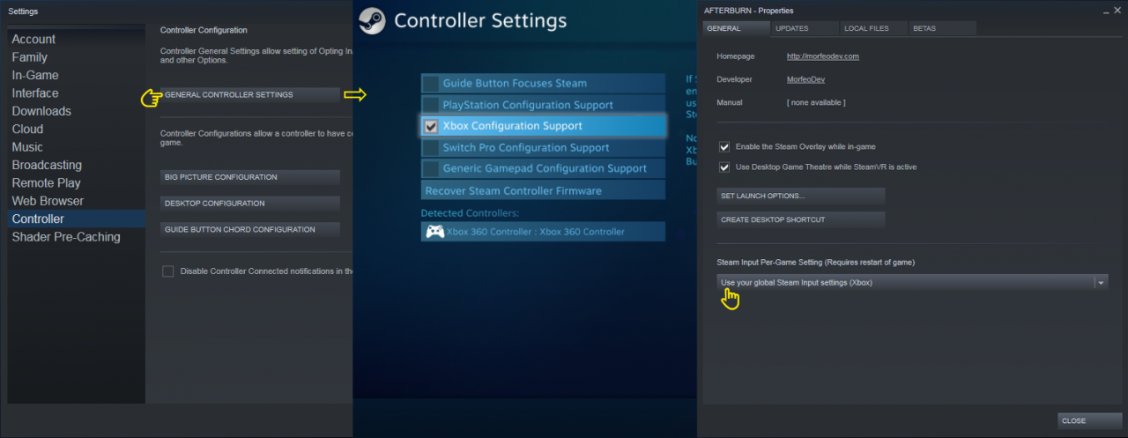1128x438 pixels.
Task: Uncheck Xbox Configuration Support
Action: [x=431, y=126]
